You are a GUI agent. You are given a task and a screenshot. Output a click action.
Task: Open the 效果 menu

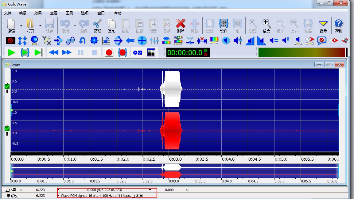point(37,13)
